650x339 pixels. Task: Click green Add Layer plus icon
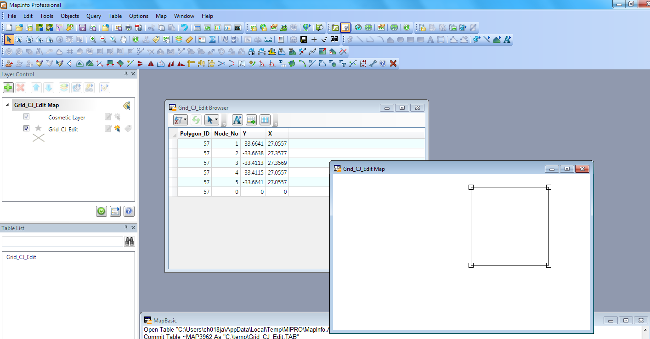tap(8, 88)
